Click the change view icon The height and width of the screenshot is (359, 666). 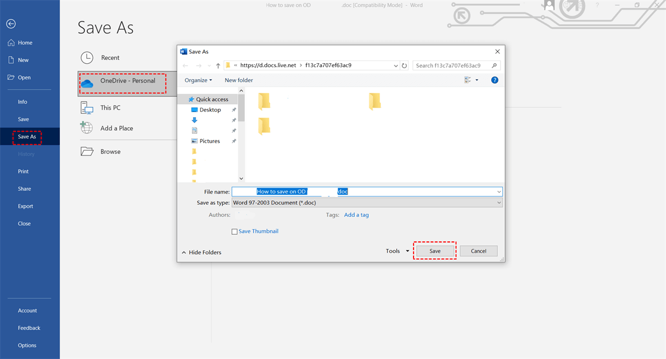pos(468,80)
